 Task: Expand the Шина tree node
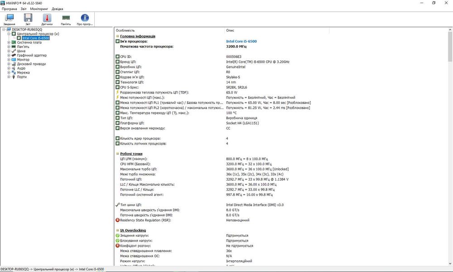(9, 51)
